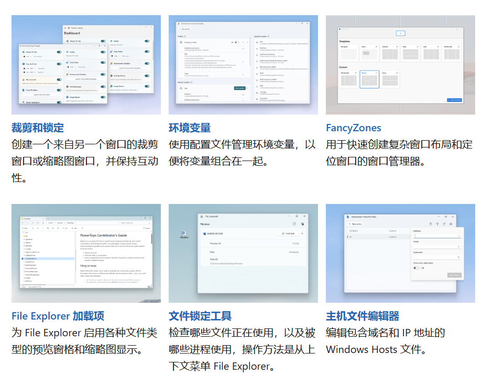The height and width of the screenshot is (376, 483).
Task: Click the description starting with 创建一个来自另一个窗口
Action: click(x=85, y=161)
